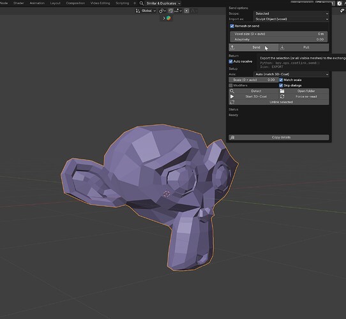Open the Axis Auto (match 3D-Coat) dropdown
The image size is (346, 319).
click(x=291, y=74)
